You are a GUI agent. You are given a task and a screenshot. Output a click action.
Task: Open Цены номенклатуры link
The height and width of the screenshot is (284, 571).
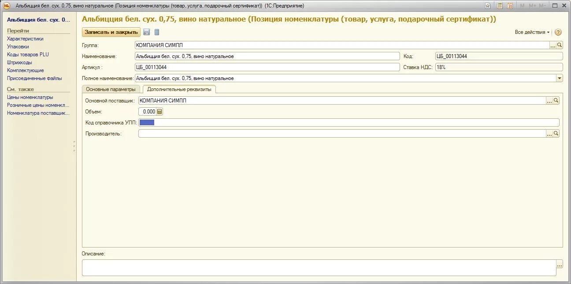[x=30, y=97]
